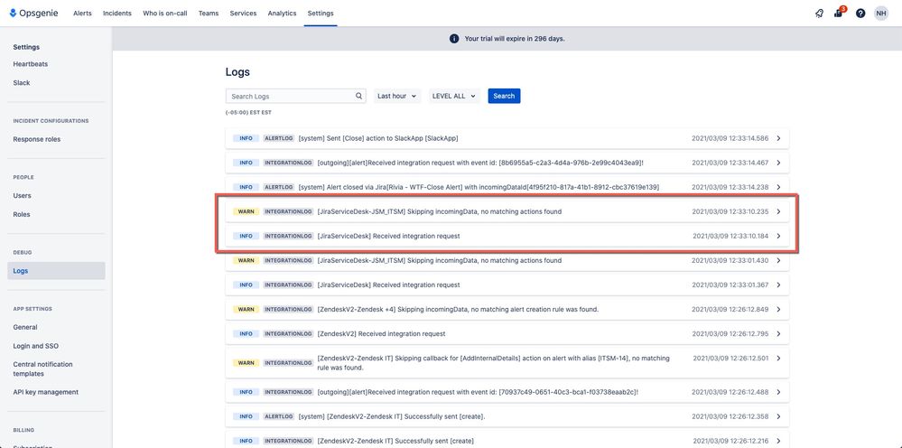
Task: Open the rocket what's new icon
Action: point(819,14)
